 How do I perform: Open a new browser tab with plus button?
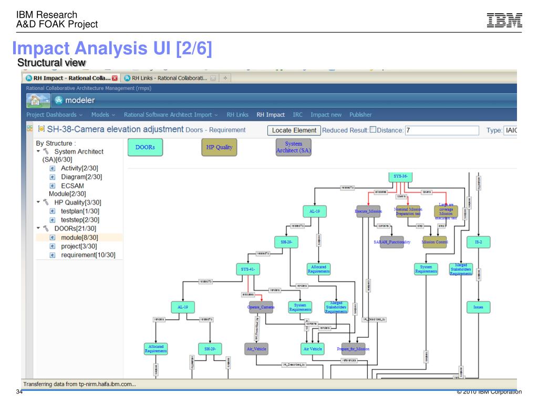coord(225,78)
